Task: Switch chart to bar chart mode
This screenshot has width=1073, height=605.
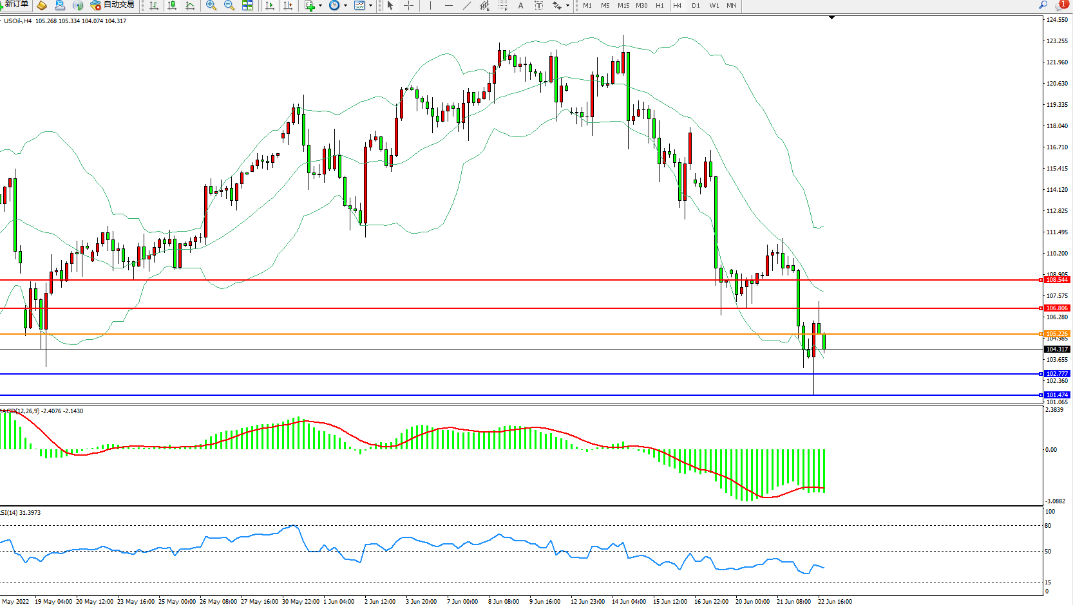Action: pos(154,5)
